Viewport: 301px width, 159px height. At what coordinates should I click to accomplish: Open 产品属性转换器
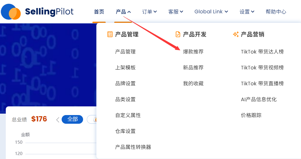[x=133, y=147]
